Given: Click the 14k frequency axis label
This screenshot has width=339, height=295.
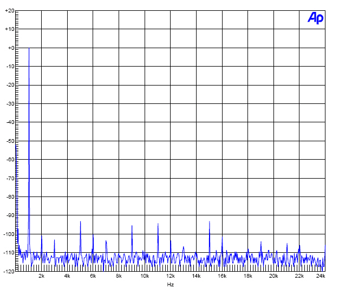Looking at the screenshot, I should point(196,276).
